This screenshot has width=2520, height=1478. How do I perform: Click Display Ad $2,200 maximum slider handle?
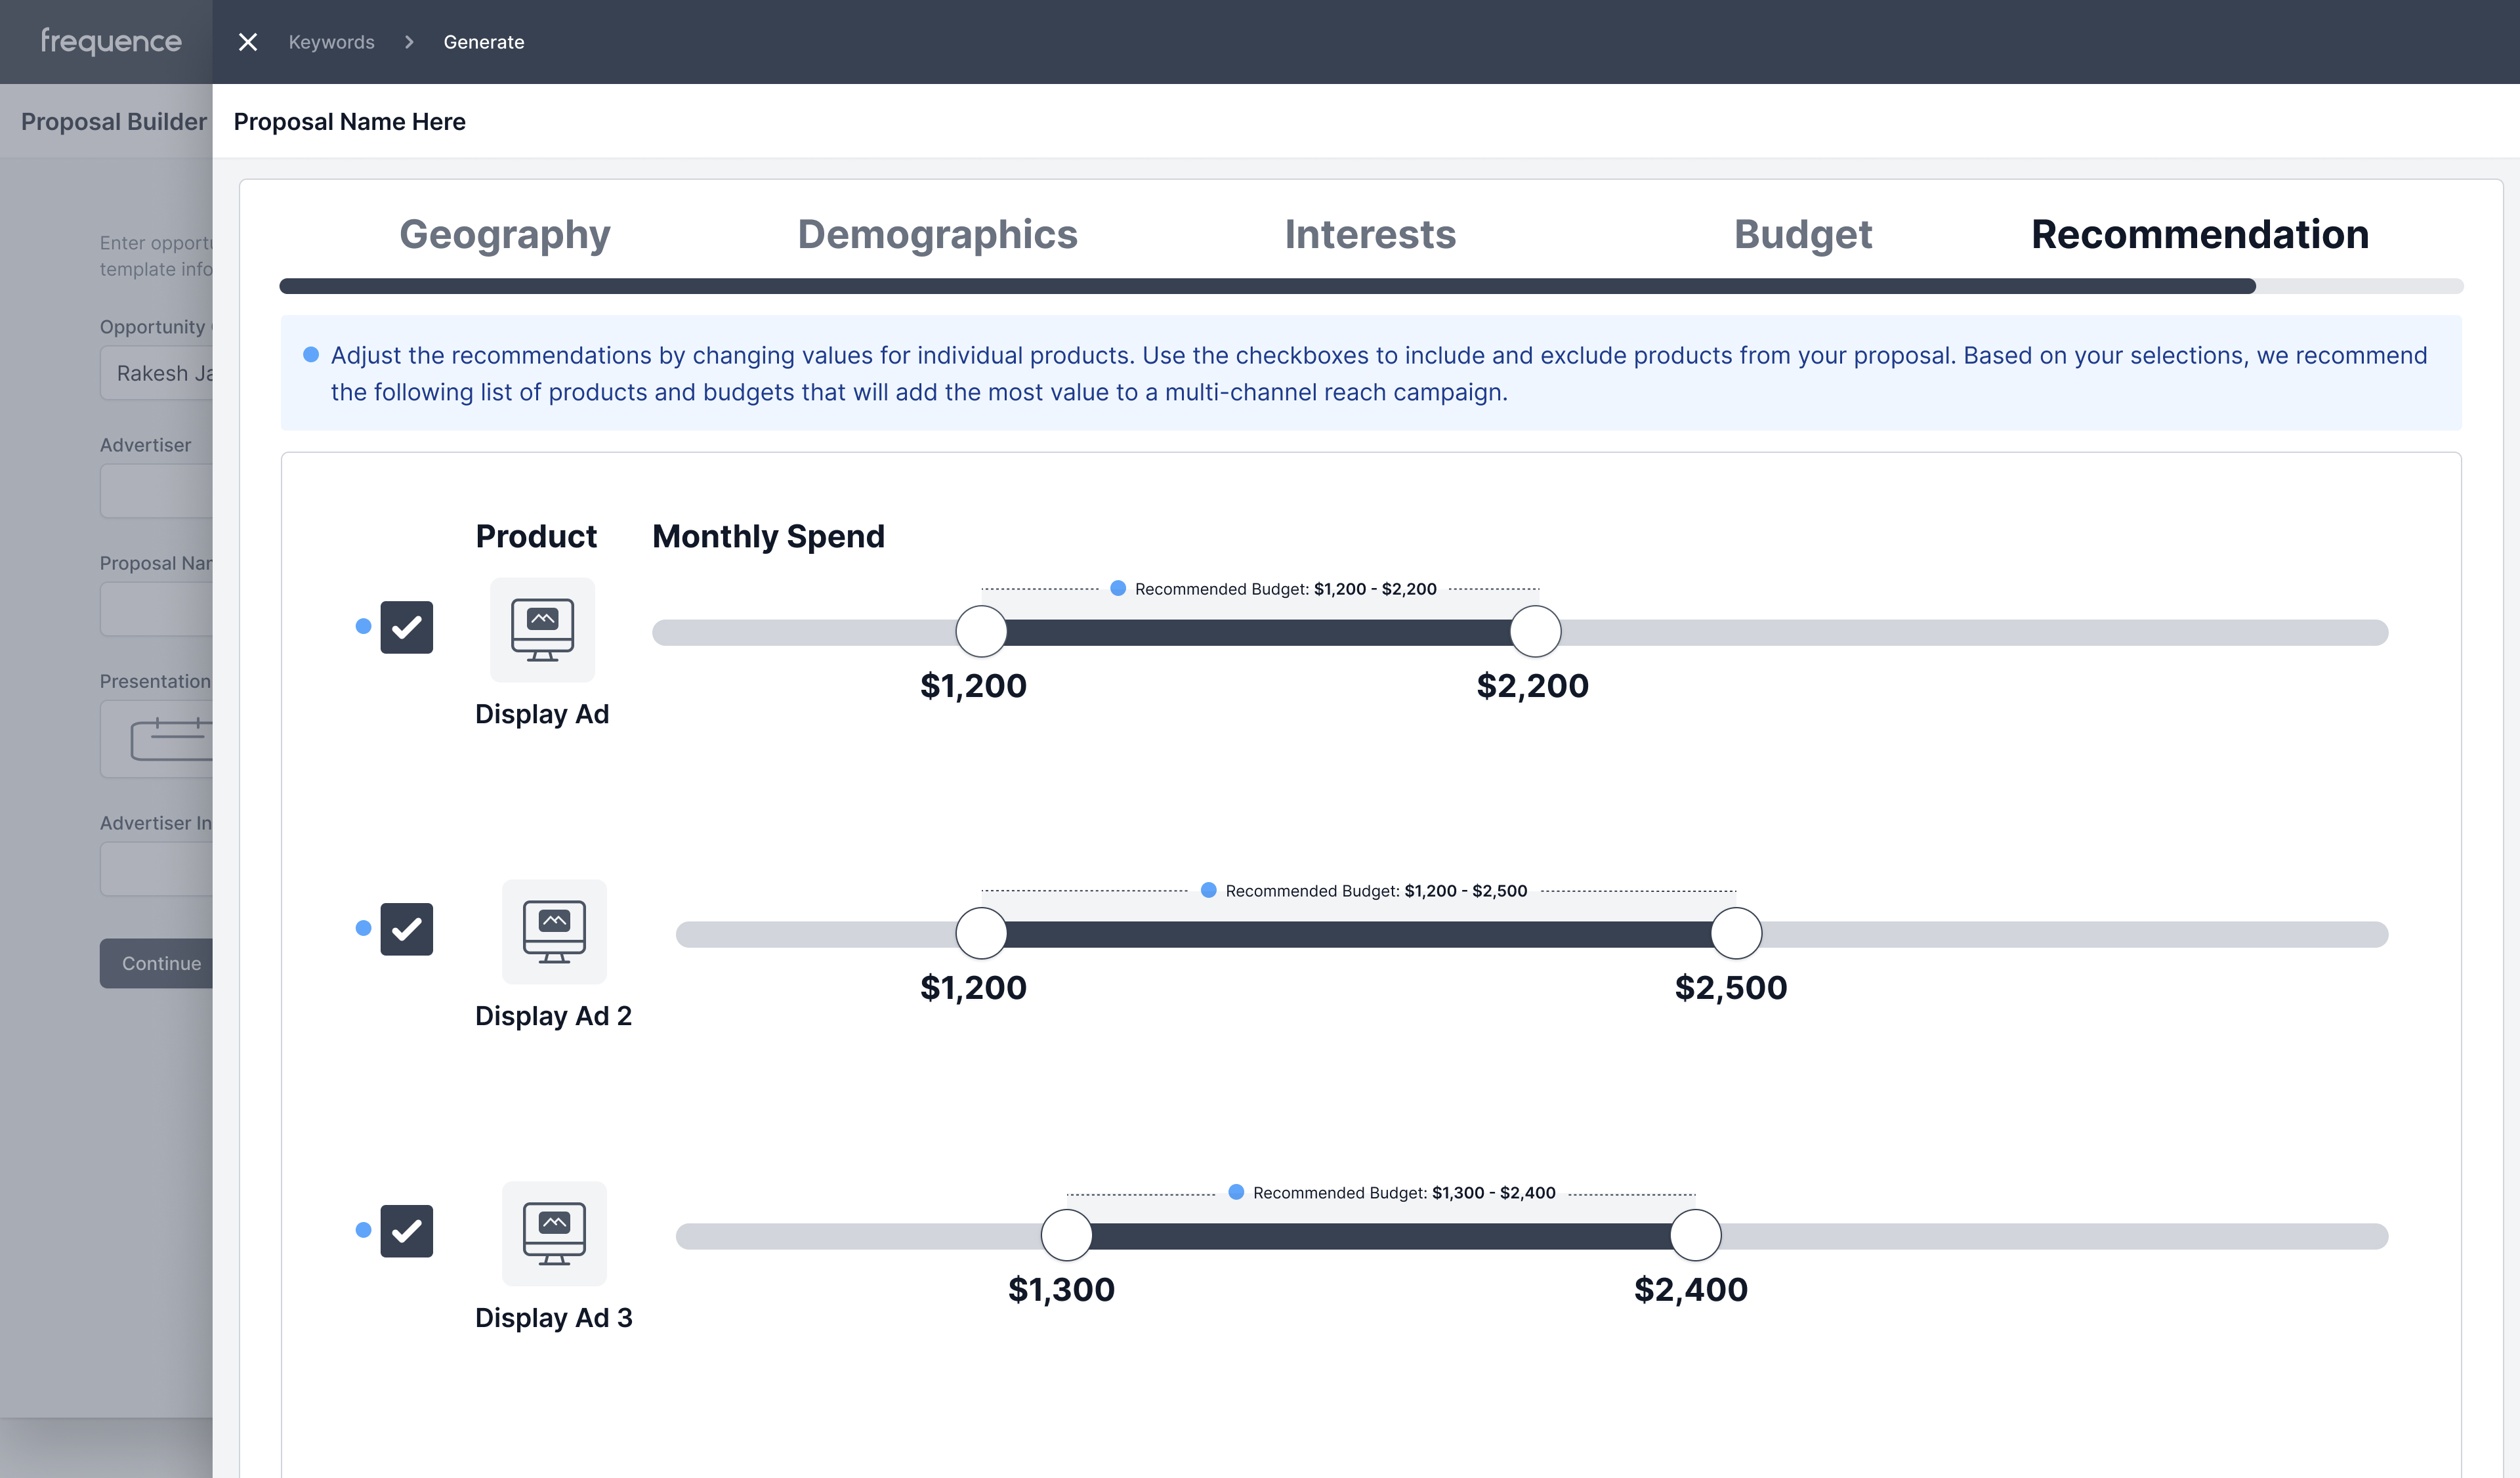1535,632
